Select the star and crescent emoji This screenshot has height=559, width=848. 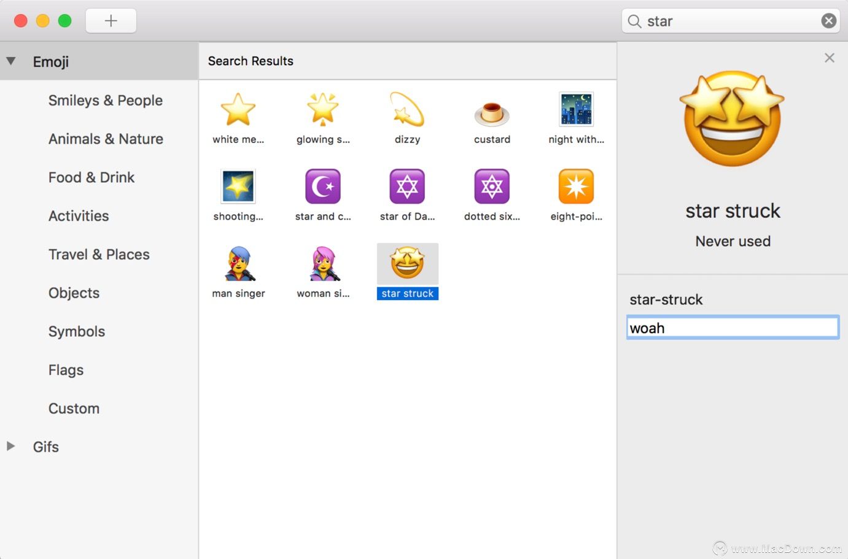click(323, 187)
